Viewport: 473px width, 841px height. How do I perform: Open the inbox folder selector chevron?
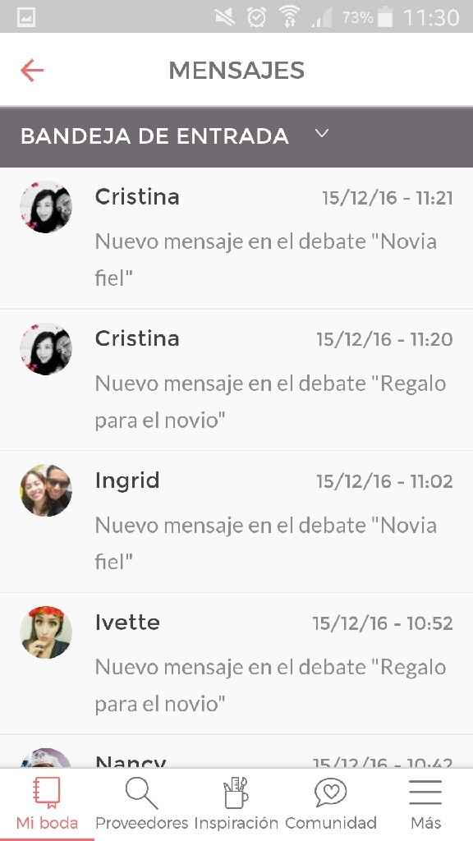point(321,132)
